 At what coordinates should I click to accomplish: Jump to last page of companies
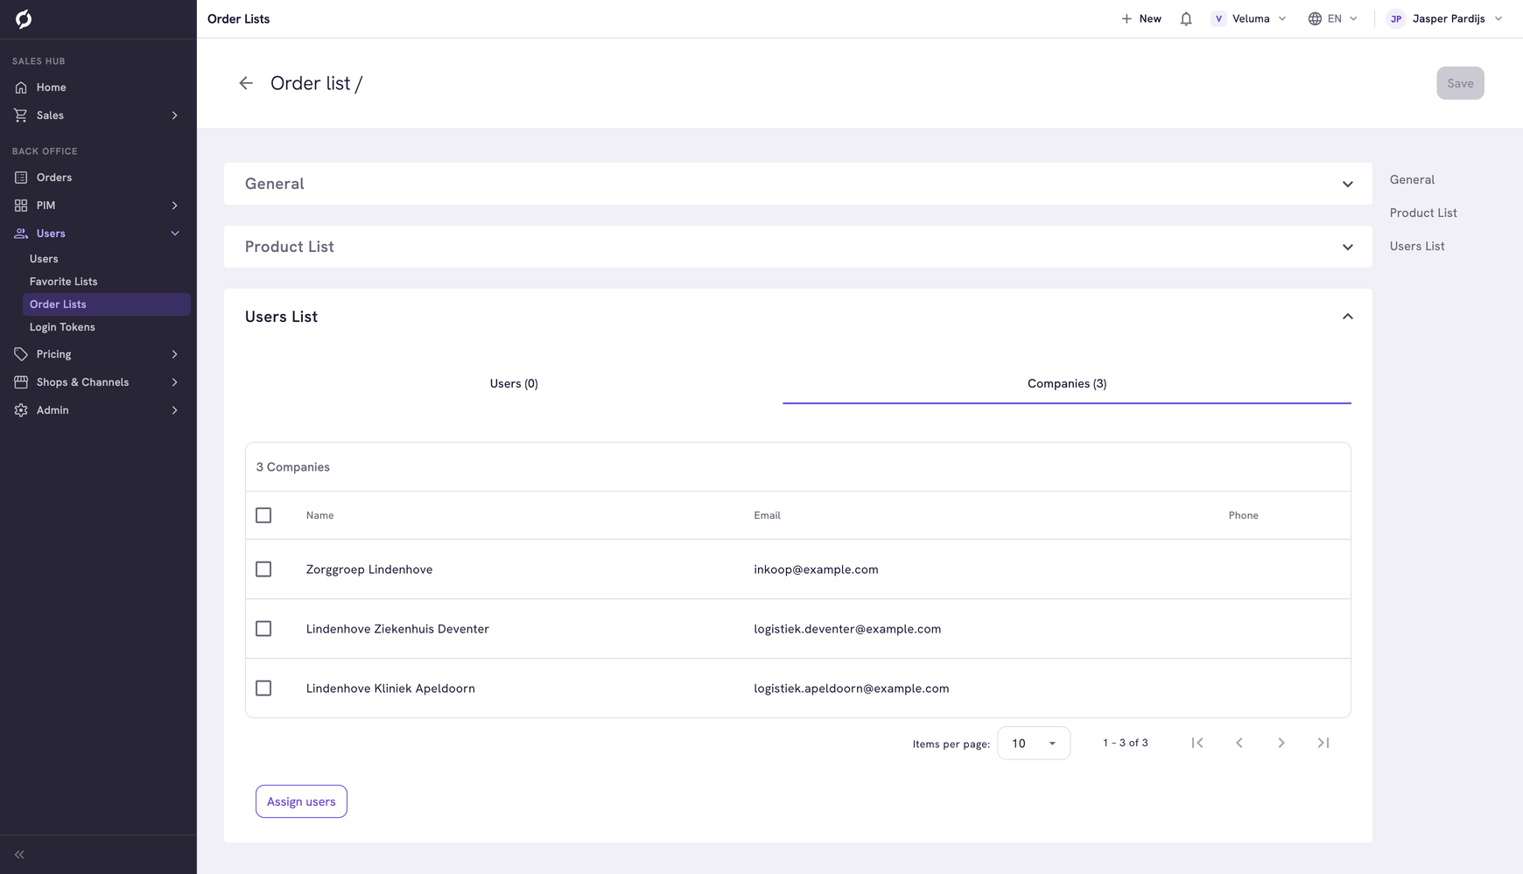(1323, 743)
